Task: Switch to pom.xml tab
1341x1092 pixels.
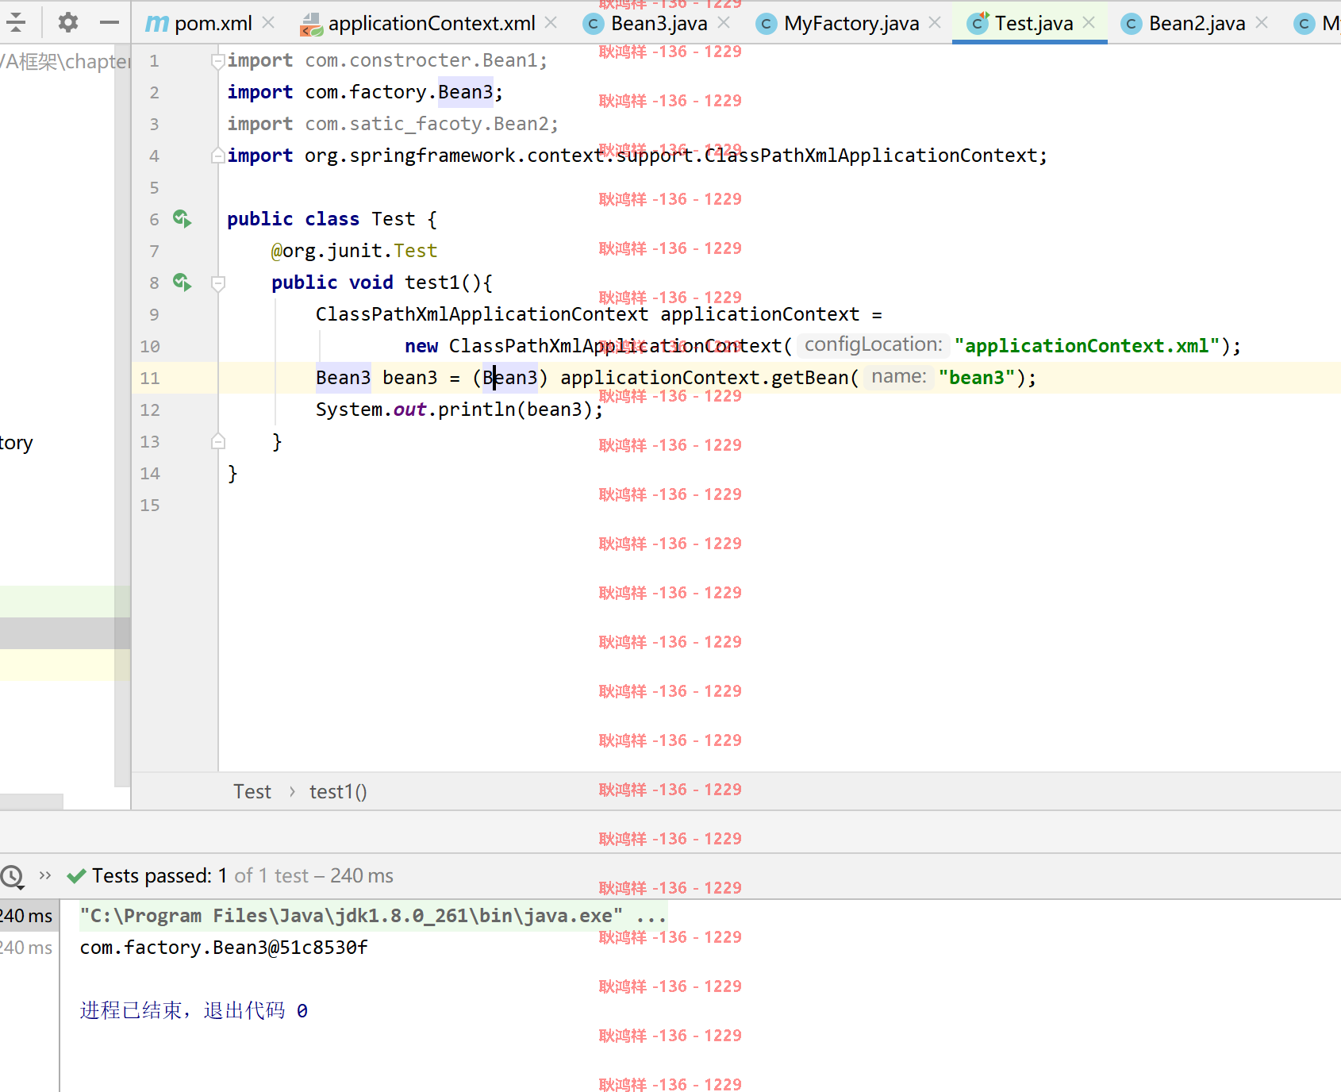Action: (199, 24)
